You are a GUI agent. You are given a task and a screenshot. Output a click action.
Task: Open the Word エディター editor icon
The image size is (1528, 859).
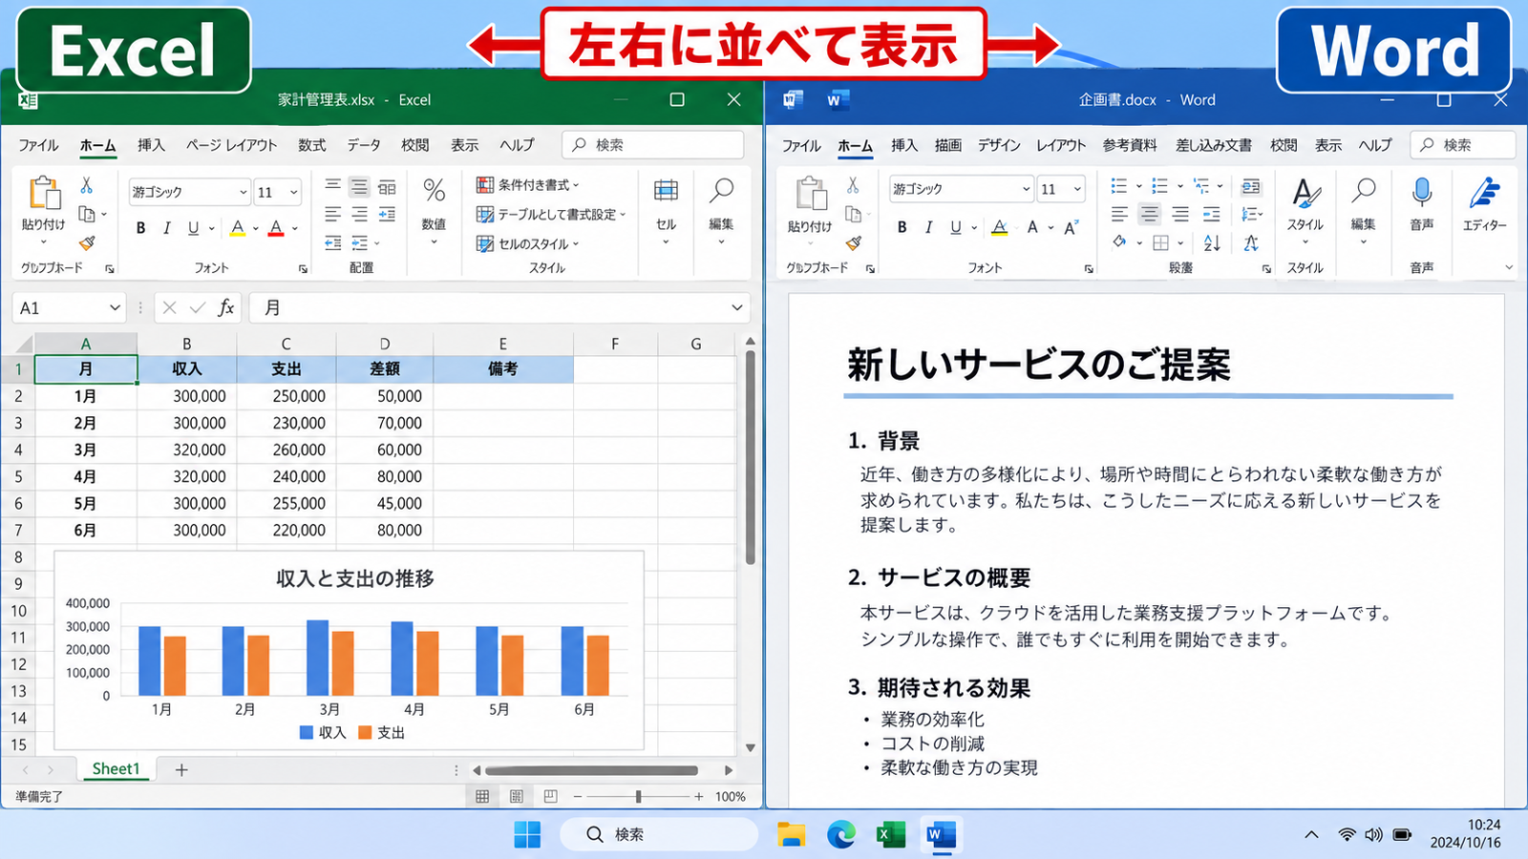pyautogui.click(x=1484, y=193)
